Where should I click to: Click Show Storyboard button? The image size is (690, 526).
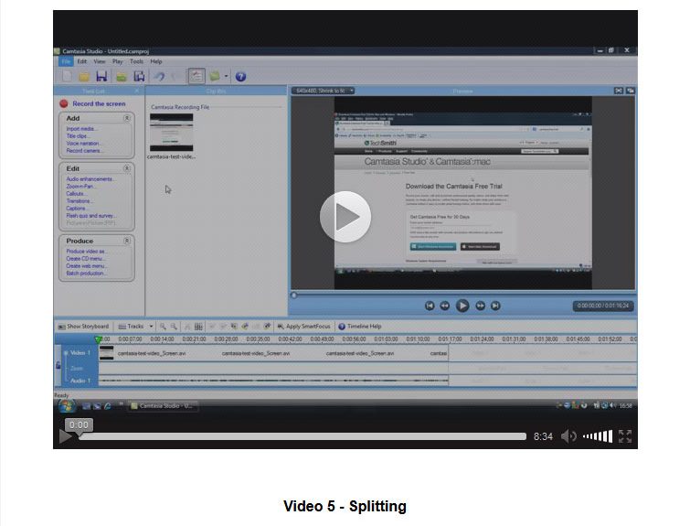(83, 327)
